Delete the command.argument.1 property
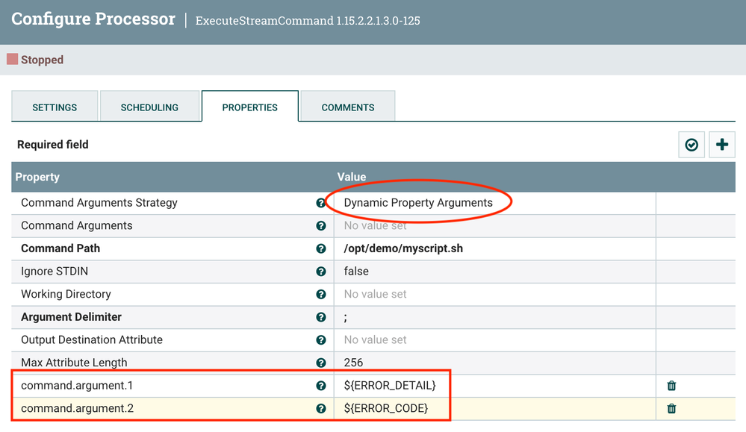 click(671, 386)
